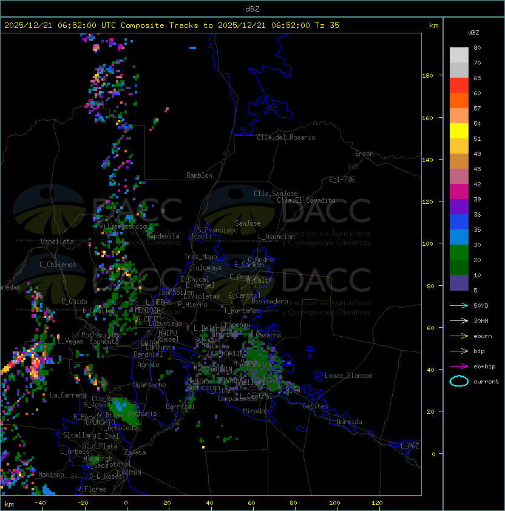
Task: Pick the bright yellow 51-54 dBZ swatch
Action: click(x=459, y=131)
